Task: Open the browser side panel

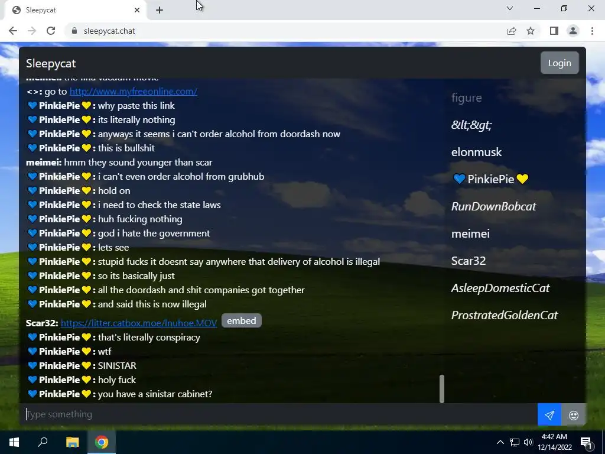Action: (x=554, y=31)
